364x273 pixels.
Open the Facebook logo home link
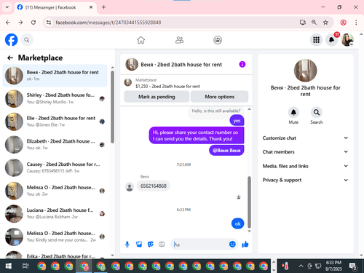tap(11, 40)
